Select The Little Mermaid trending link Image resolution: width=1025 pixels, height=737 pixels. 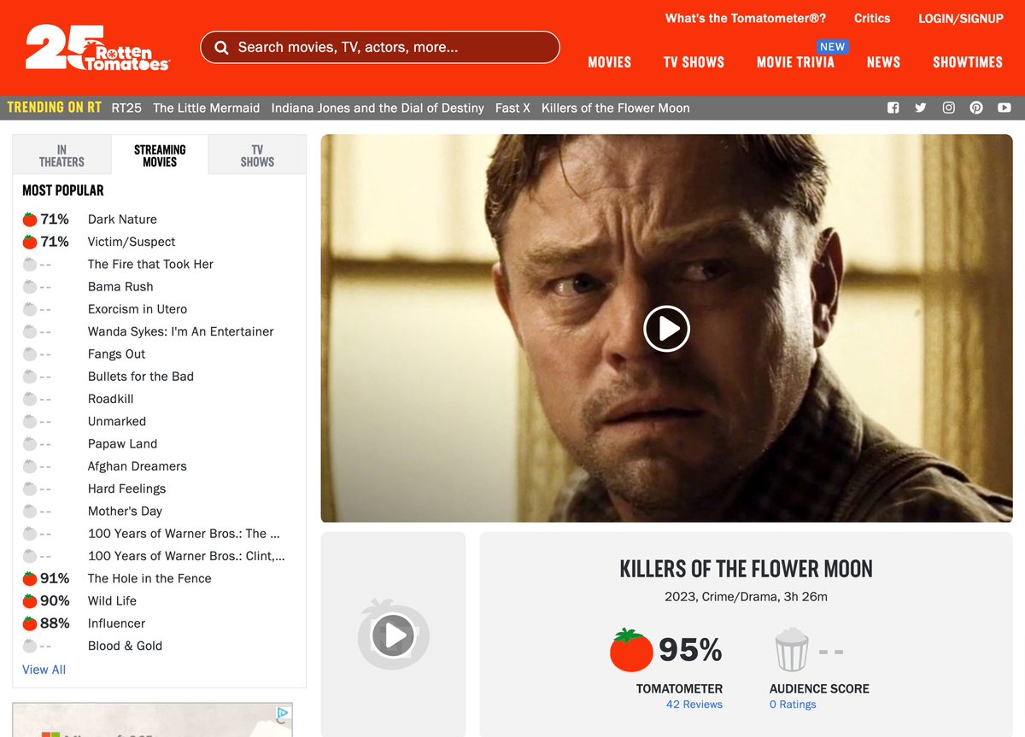coord(207,108)
